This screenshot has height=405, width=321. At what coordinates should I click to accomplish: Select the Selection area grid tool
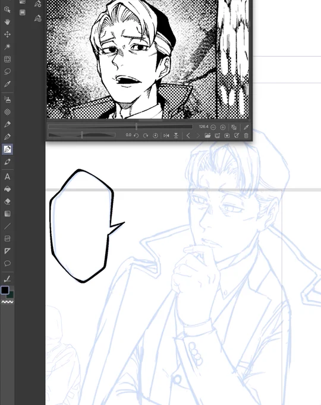click(7, 59)
